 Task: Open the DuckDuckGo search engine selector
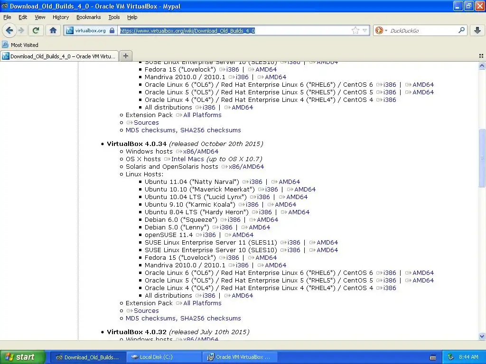pos(381,30)
